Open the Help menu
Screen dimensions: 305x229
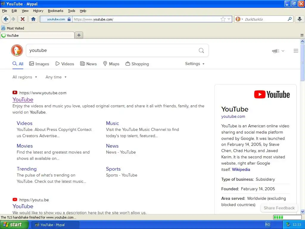[x=83, y=11]
